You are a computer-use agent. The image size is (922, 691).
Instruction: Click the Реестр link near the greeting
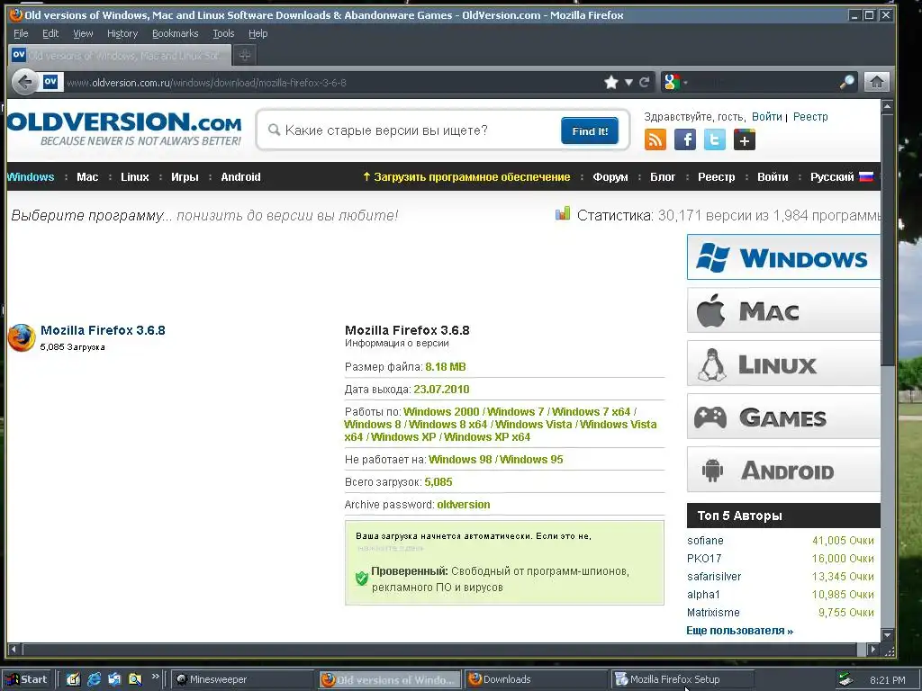pyautogui.click(x=810, y=116)
